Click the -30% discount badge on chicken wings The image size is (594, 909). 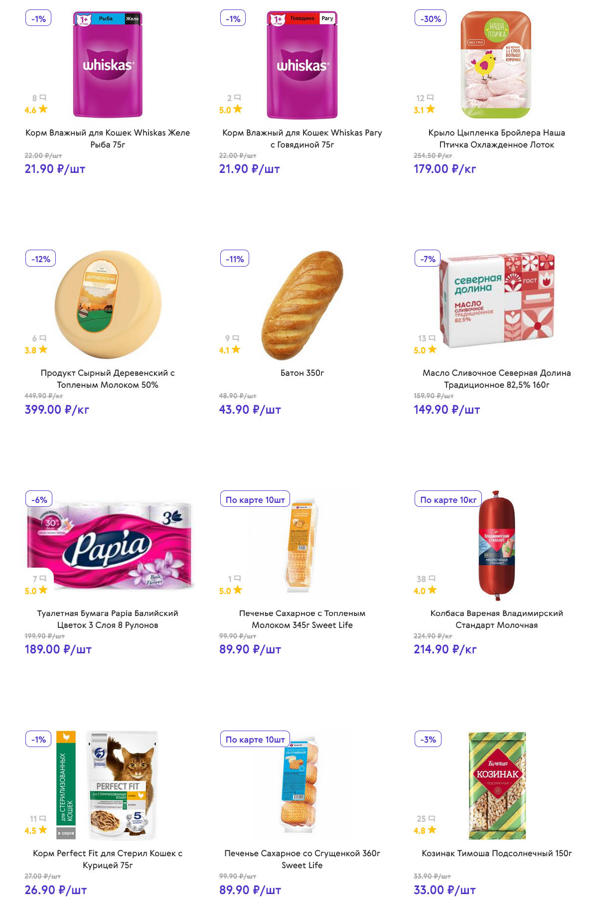click(431, 19)
